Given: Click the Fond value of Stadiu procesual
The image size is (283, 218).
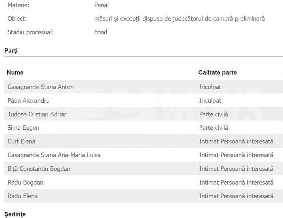Looking at the screenshot, I should pos(101,32).
